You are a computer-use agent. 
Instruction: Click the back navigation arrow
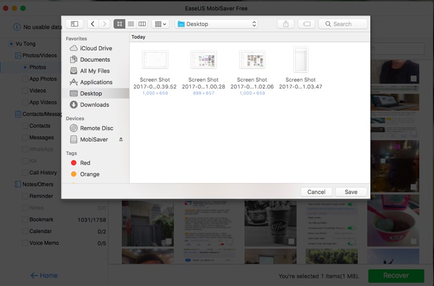(x=92, y=24)
